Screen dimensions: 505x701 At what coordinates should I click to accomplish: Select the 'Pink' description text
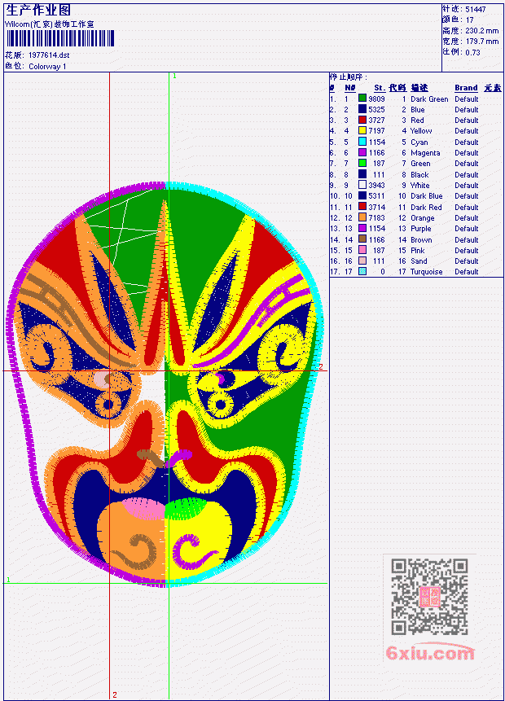pyautogui.click(x=418, y=251)
